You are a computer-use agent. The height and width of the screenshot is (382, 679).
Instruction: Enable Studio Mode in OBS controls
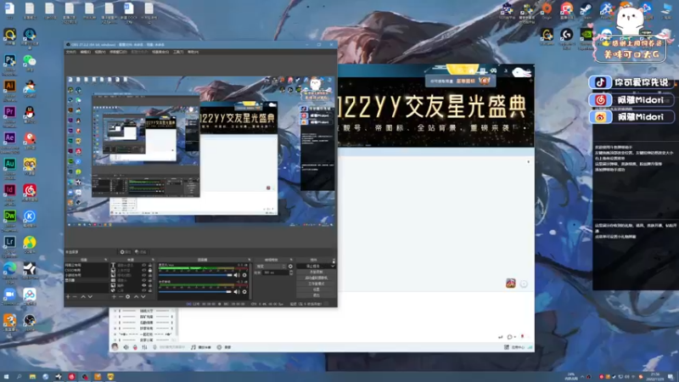[316, 284]
